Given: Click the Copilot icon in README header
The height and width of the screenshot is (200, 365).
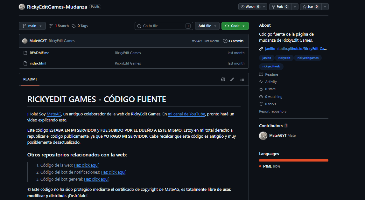Looking at the screenshot, I should click(x=223, y=79).
